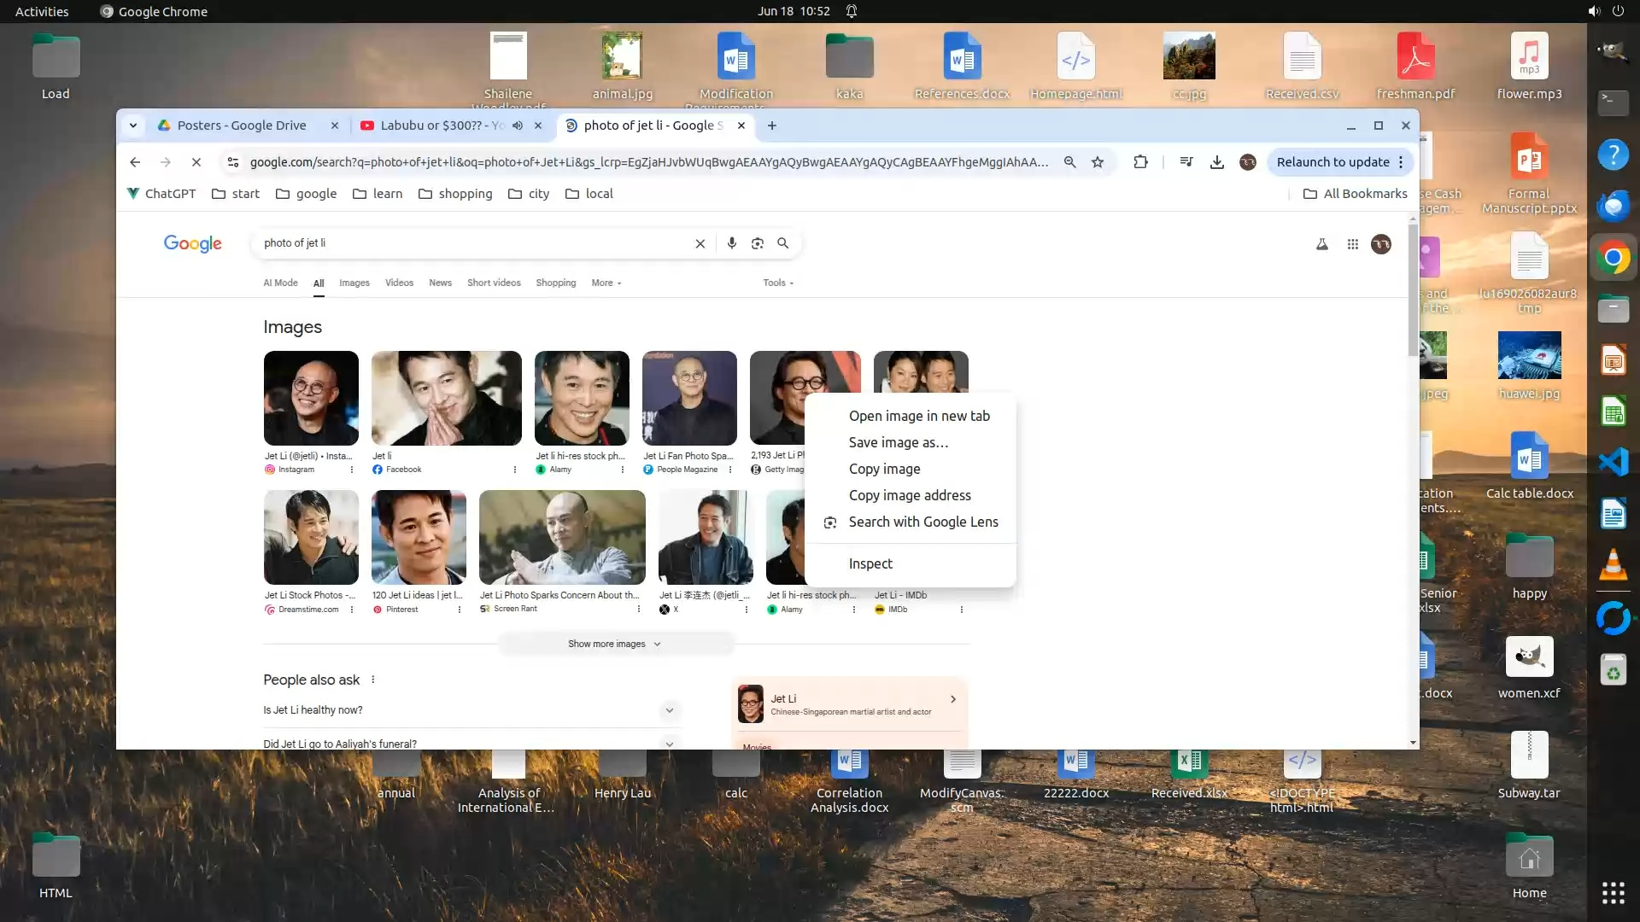This screenshot has height=922, width=1640.
Task: Select "Copy image address" from the context menu
Action: tap(909, 495)
